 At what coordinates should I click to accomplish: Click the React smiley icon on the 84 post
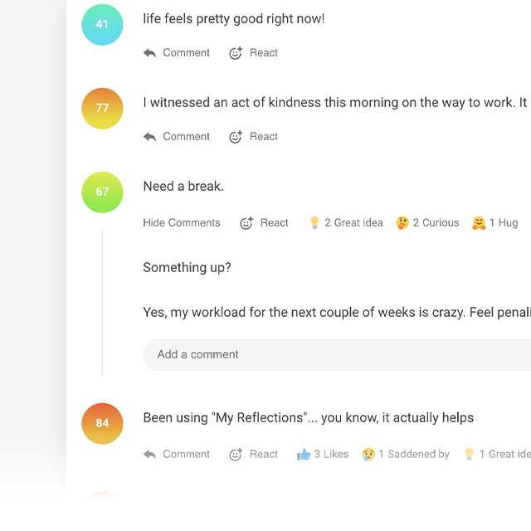coord(236,454)
